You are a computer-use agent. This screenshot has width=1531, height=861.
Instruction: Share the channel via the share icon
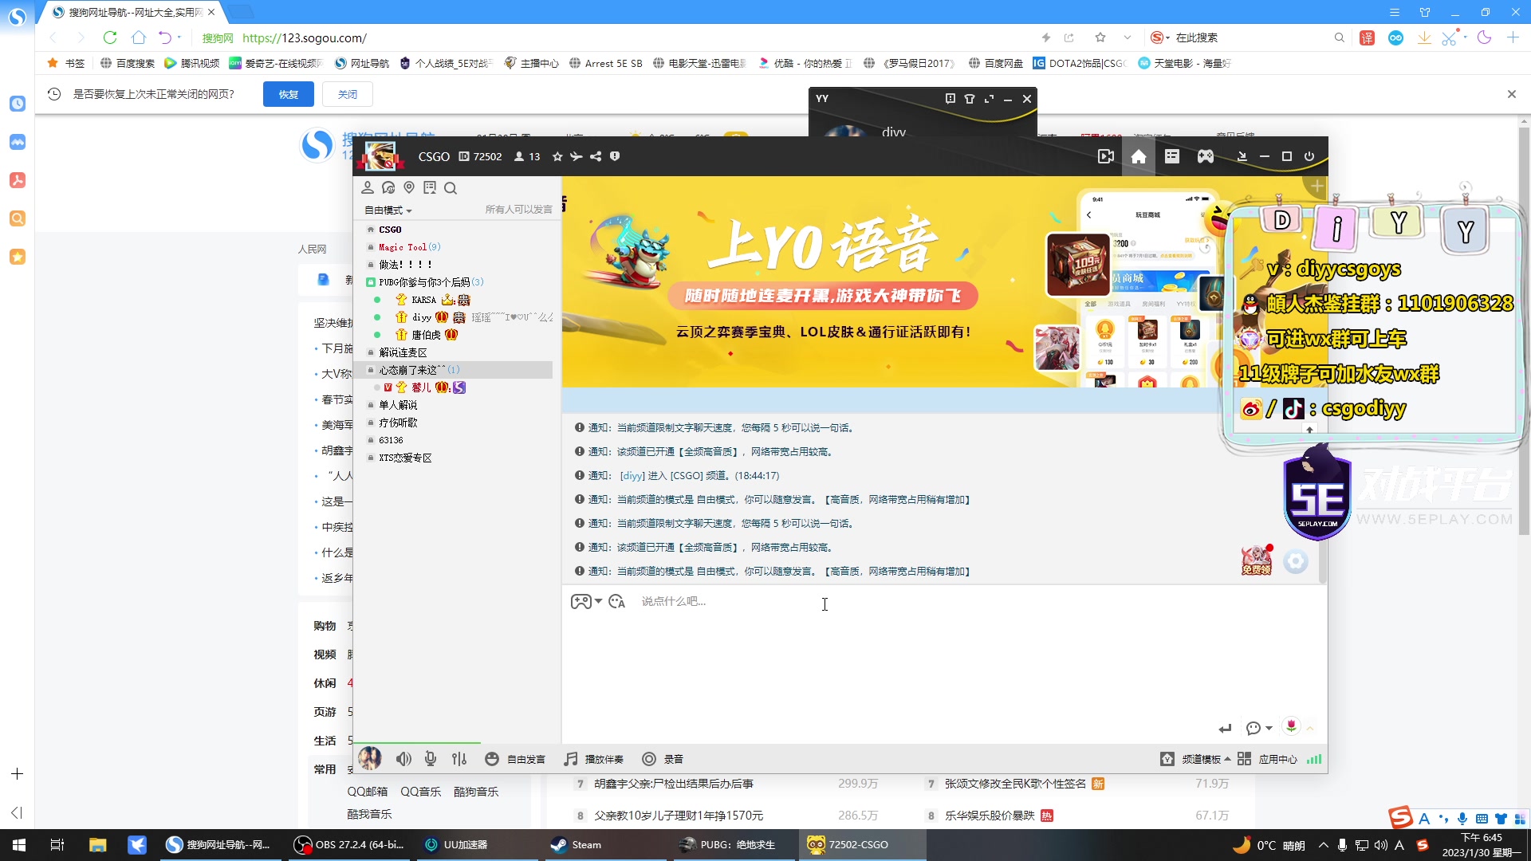pos(596,157)
